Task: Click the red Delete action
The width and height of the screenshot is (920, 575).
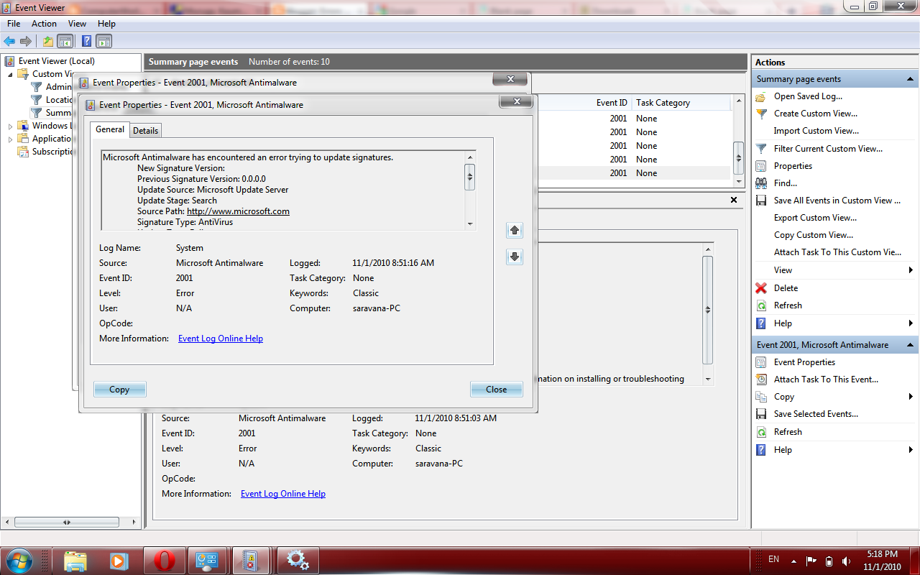Action: pos(786,288)
